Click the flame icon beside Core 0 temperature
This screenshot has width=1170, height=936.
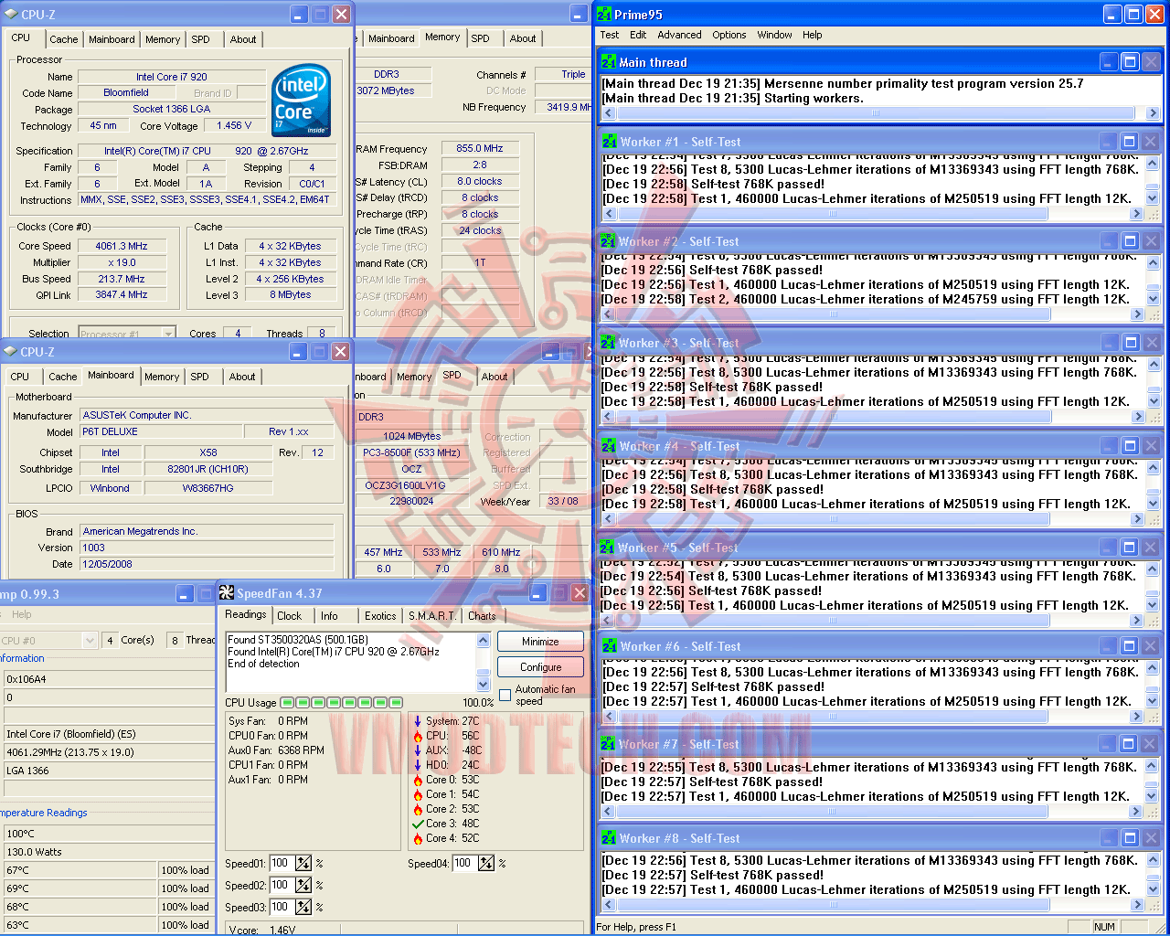pos(418,780)
